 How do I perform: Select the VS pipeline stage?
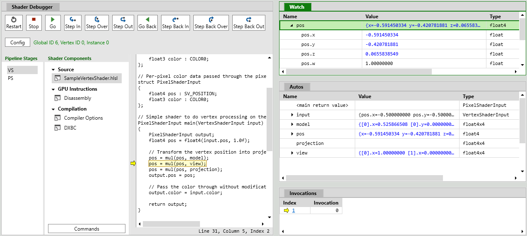pyautogui.click(x=22, y=70)
